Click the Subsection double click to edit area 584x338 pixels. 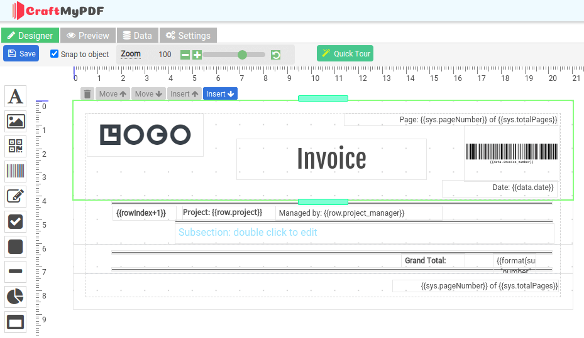click(x=365, y=233)
